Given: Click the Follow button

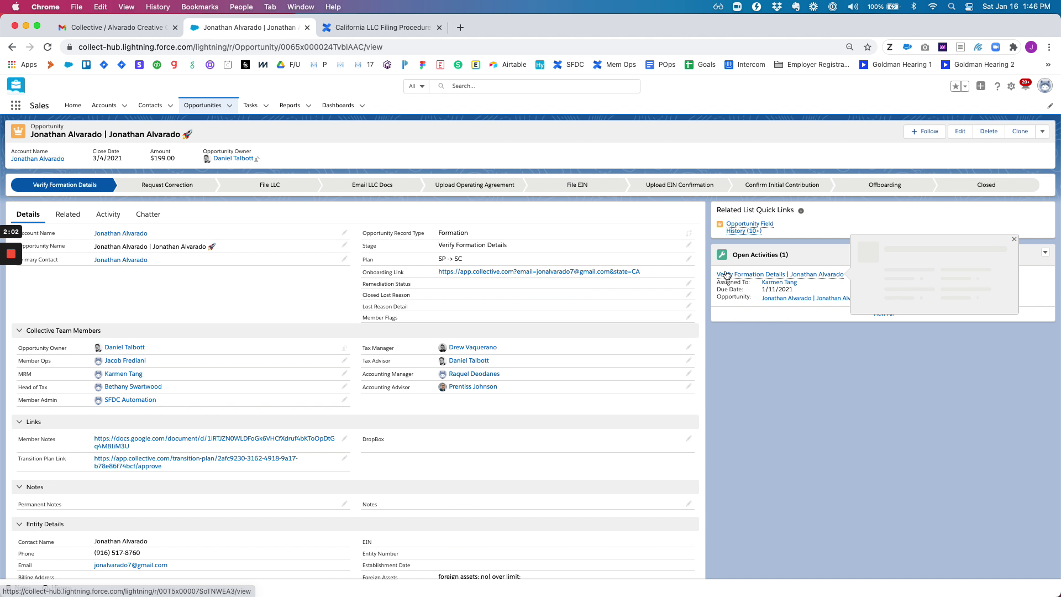Looking at the screenshot, I should coord(925,132).
